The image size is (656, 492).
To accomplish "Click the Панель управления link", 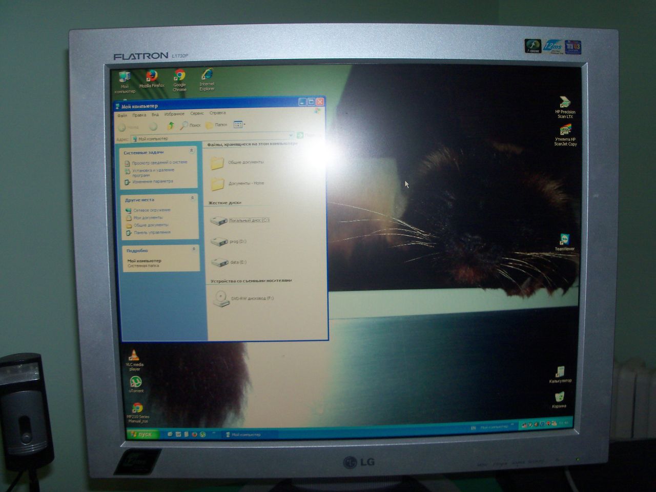I will 152,233.
